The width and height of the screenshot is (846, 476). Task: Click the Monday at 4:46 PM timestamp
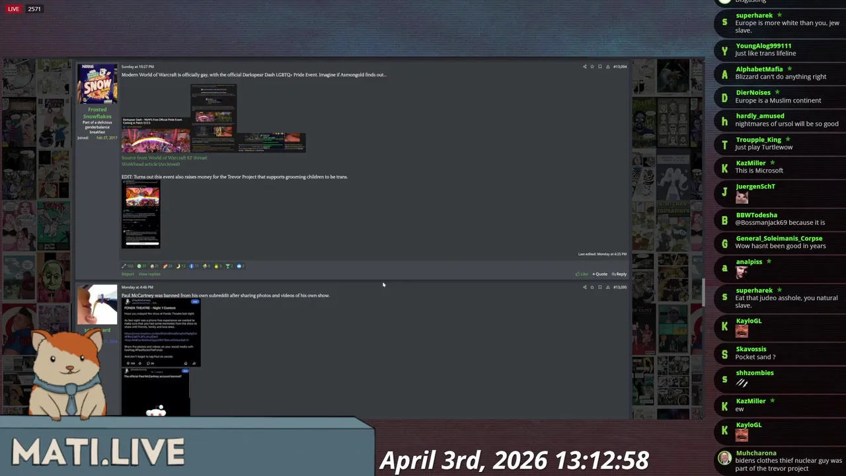(x=137, y=288)
